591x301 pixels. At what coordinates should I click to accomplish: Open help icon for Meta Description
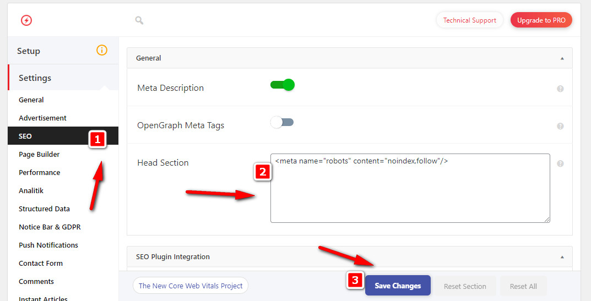[560, 89]
